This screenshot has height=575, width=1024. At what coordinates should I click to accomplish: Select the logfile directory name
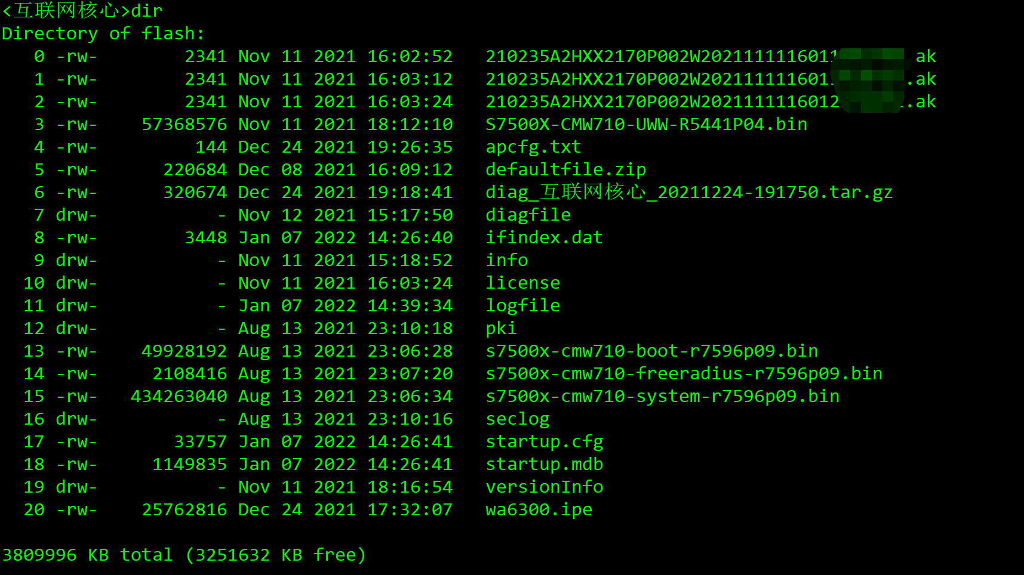coord(523,305)
